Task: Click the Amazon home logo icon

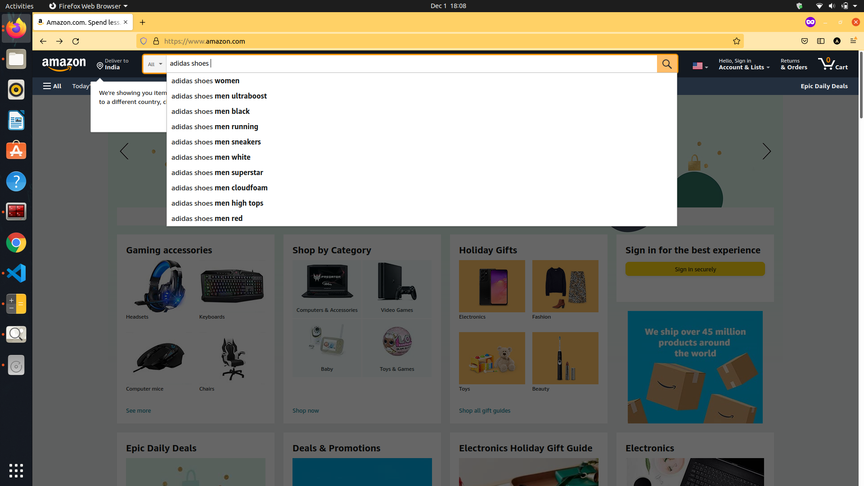Action: [x=64, y=63]
